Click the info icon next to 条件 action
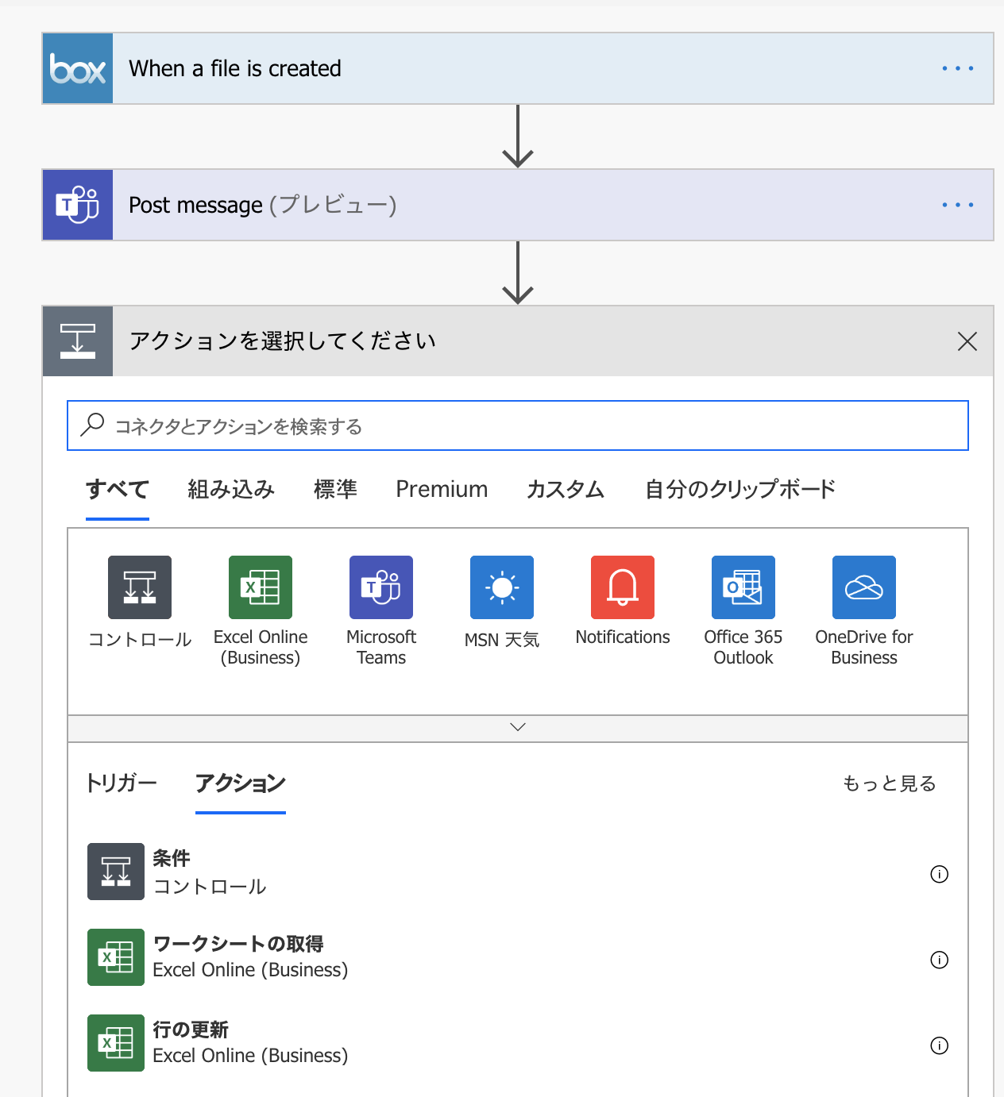 pyautogui.click(x=939, y=874)
